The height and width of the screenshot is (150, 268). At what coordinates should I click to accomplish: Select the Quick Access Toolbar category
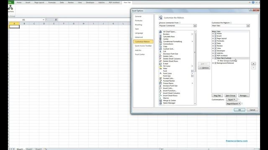[143, 46]
